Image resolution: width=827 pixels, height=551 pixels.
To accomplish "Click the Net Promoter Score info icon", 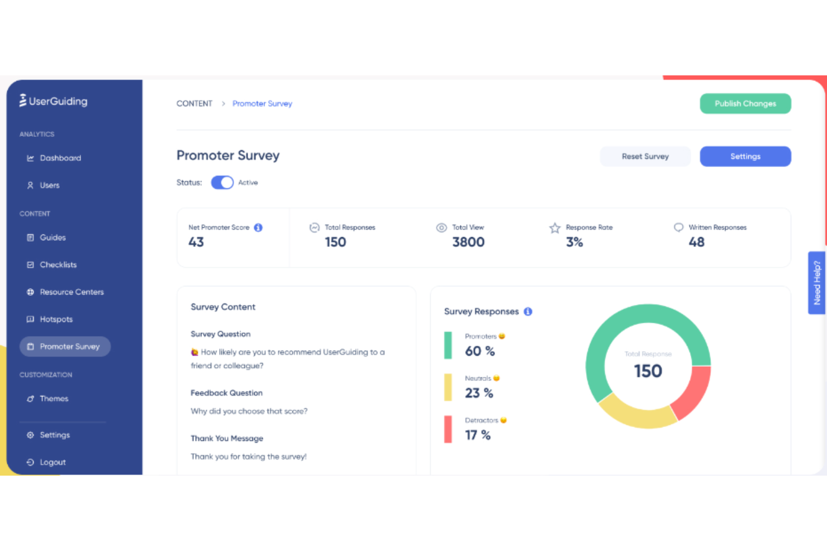I will tap(258, 227).
